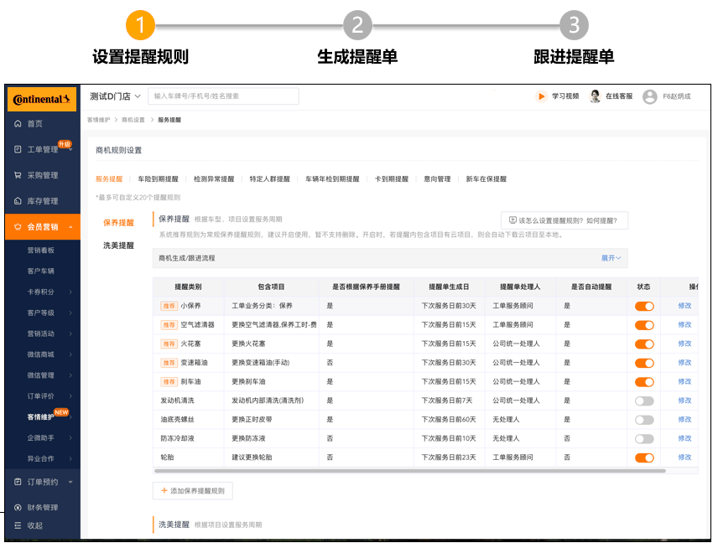Click the 采购管理 shopping cart icon
This screenshot has height=548, width=718.
18,175
